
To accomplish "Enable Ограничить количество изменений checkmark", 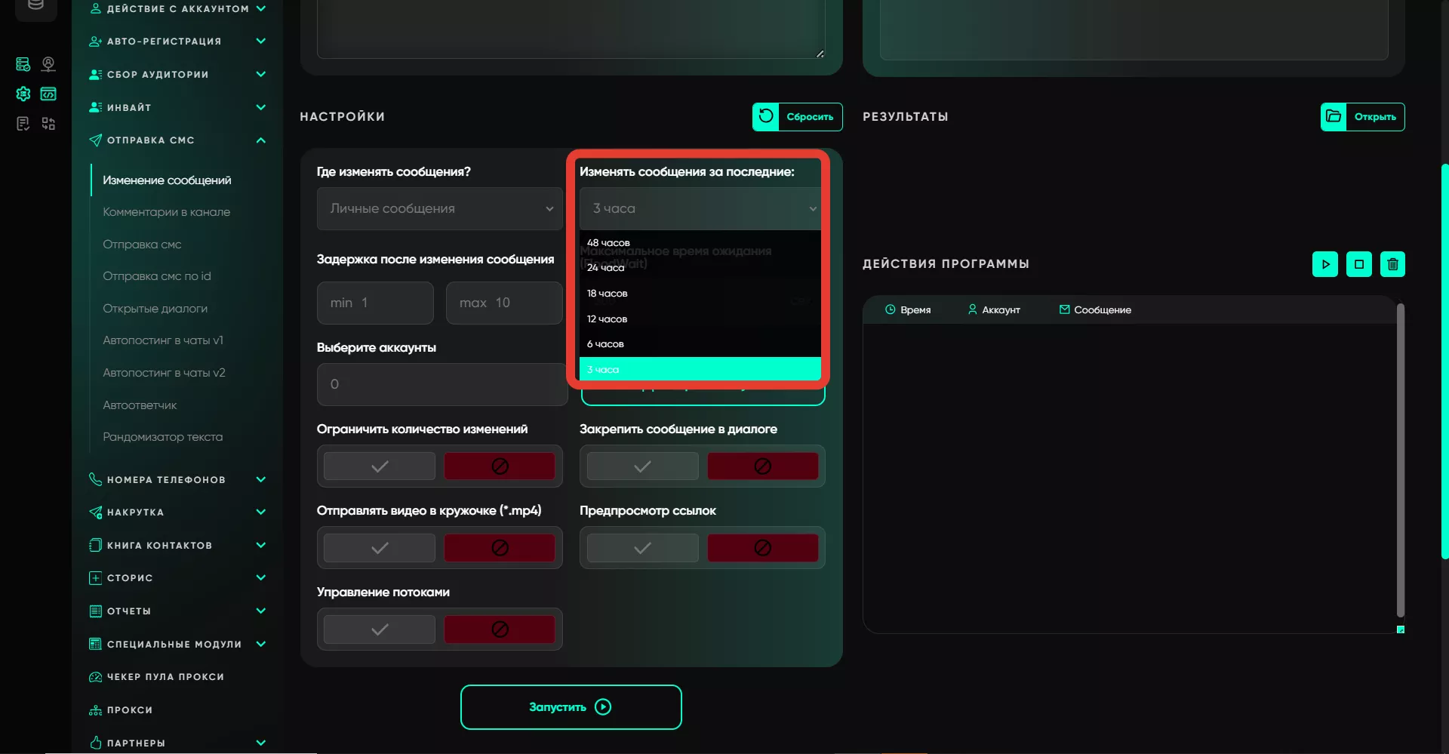I will tap(380, 466).
